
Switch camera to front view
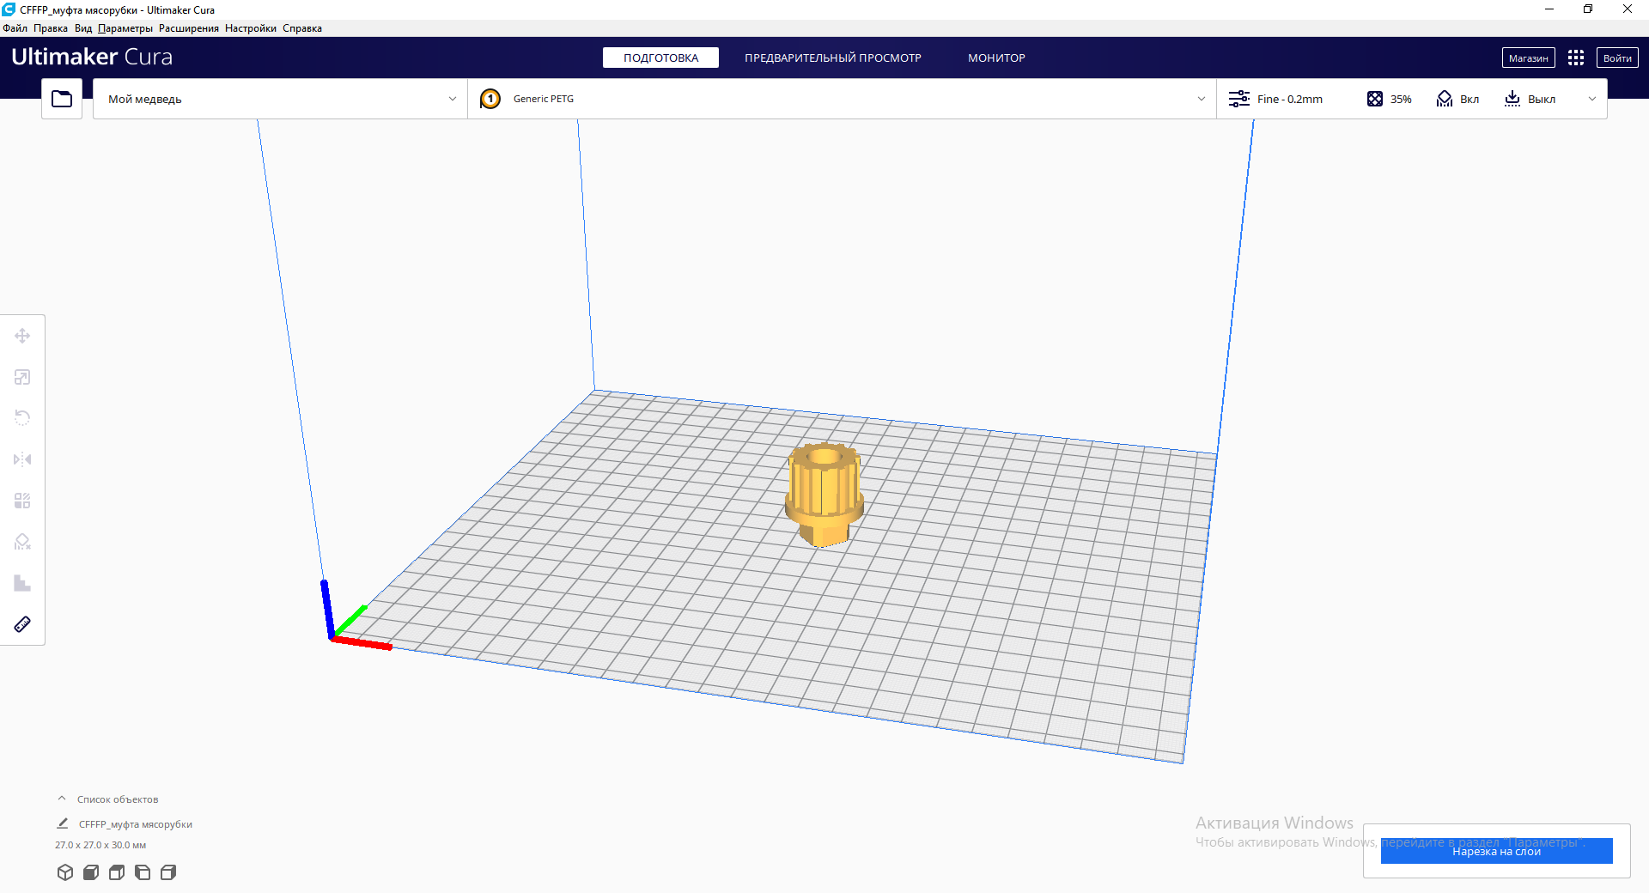[x=91, y=872]
